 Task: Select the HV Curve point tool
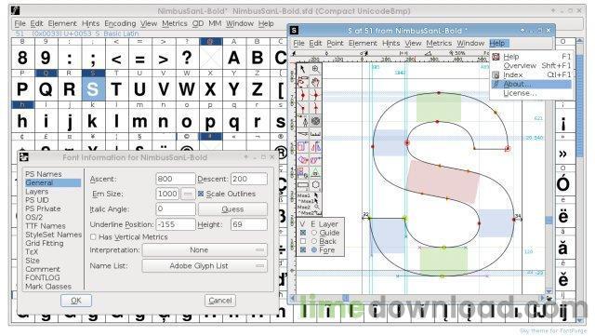(x=315, y=95)
